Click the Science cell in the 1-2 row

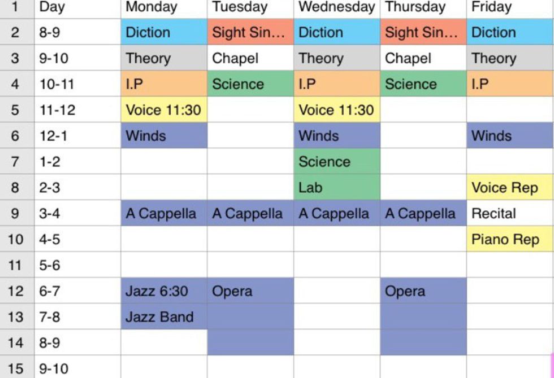(337, 162)
